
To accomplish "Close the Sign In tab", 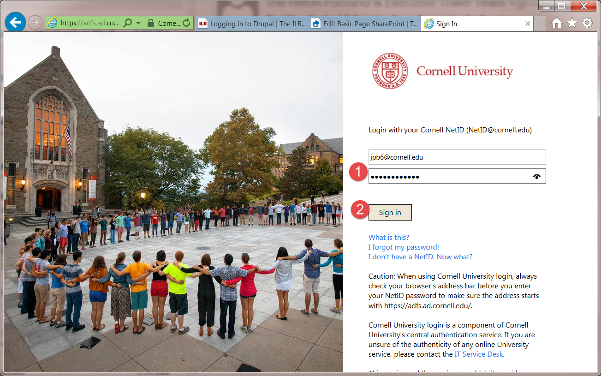I will point(528,24).
